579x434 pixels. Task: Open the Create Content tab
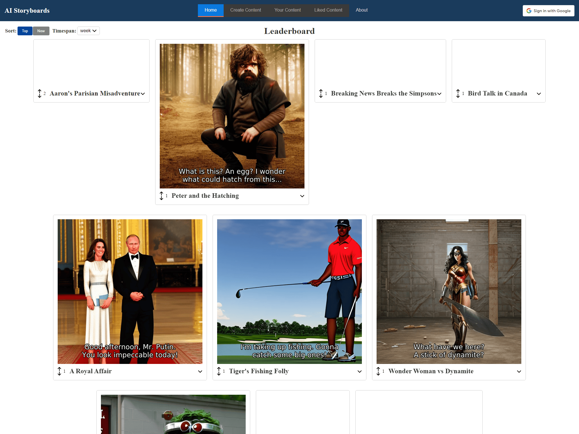[x=246, y=10]
